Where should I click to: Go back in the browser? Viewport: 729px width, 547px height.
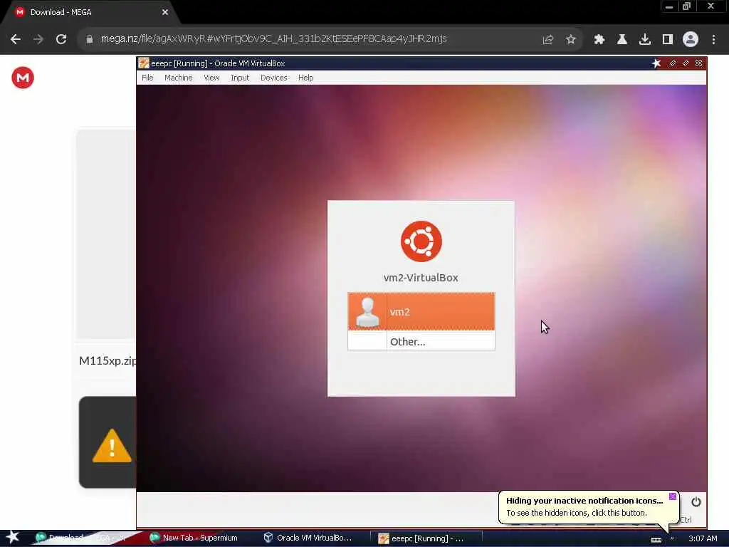point(16,39)
